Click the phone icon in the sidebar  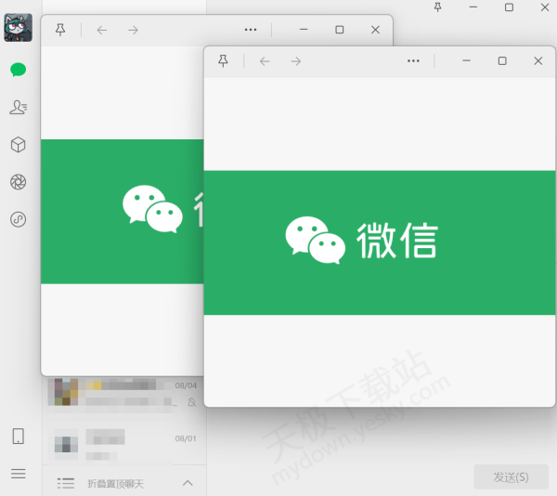click(18, 437)
